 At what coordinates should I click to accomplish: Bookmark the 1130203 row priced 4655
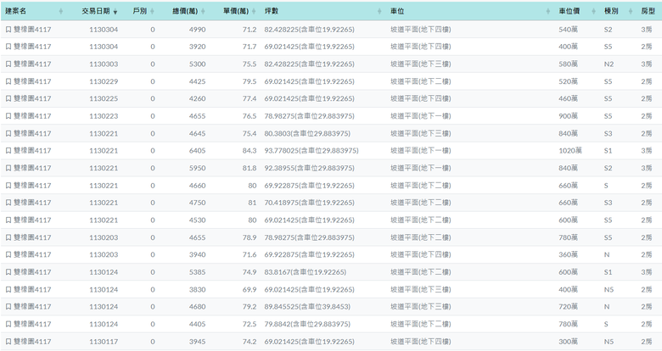pyautogui.click(x=8, y=237)
